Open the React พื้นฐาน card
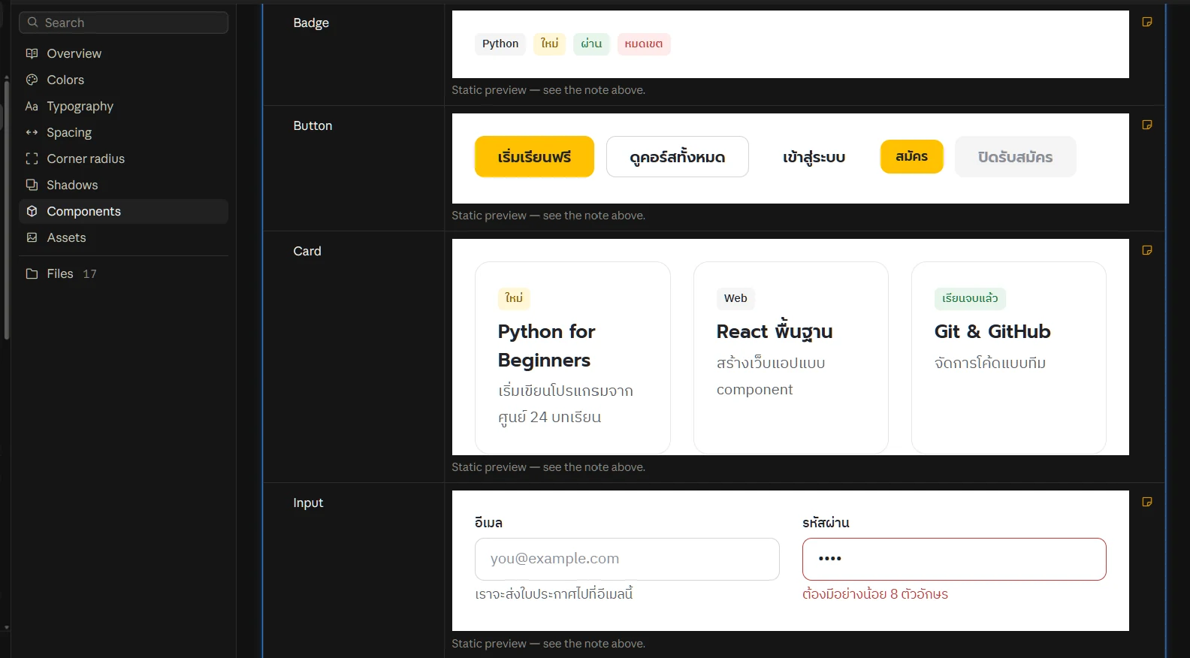The width and height of the screenshot is (1190, 658). pos(791,358)
